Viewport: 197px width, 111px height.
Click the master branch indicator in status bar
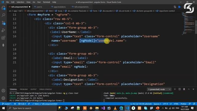(7, 104)
